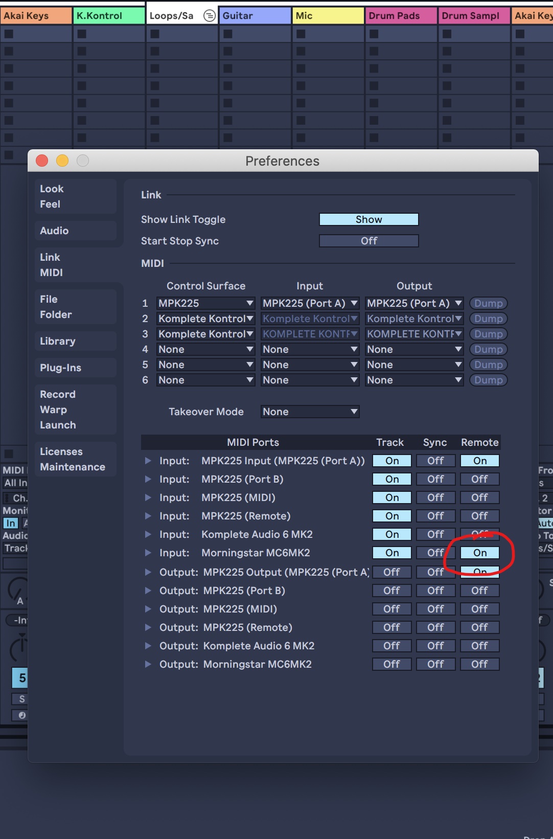
Task: Open the Licenses Maintenance tab
Action: pyautogui.click(x=76, y=459)
